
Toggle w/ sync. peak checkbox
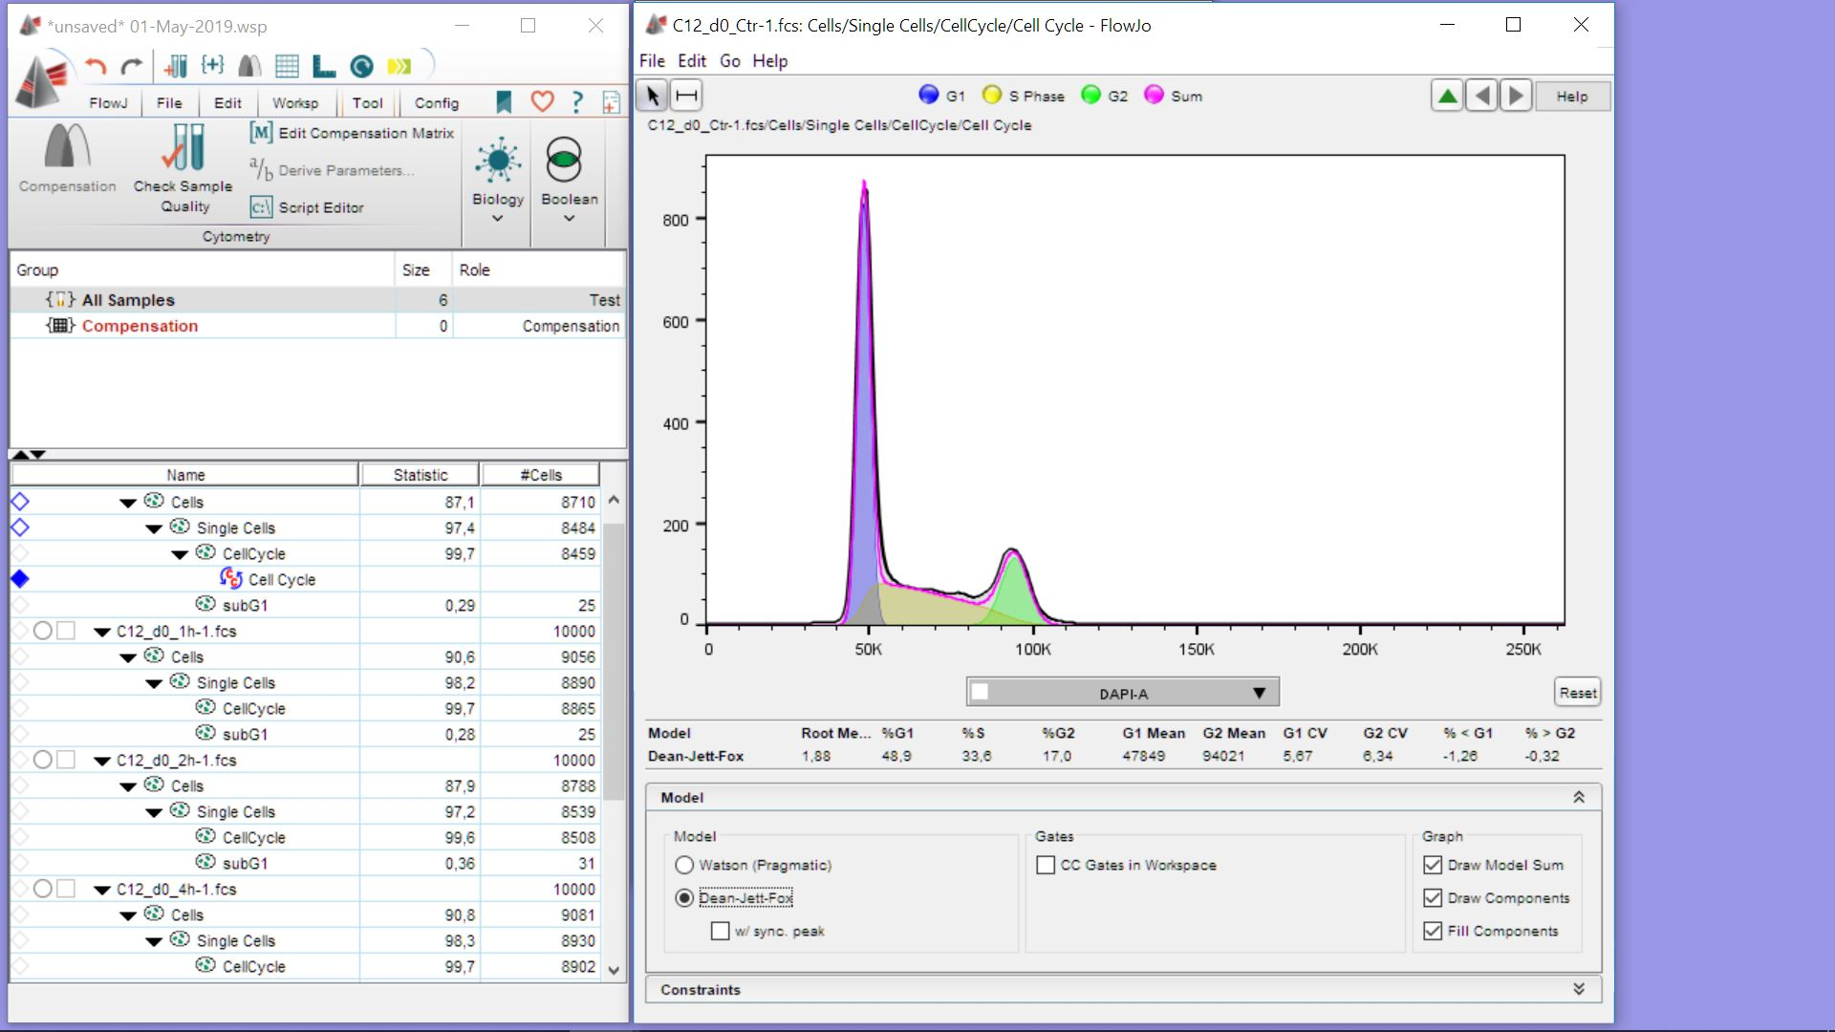click(721, 931)
